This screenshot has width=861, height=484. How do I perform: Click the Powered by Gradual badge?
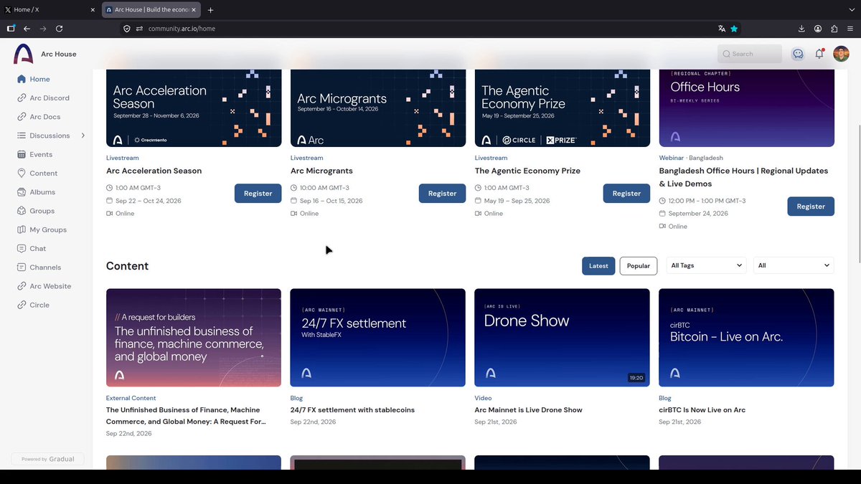pos(48,459)
